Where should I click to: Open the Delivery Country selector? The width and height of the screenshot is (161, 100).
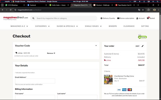pos(108,18)
